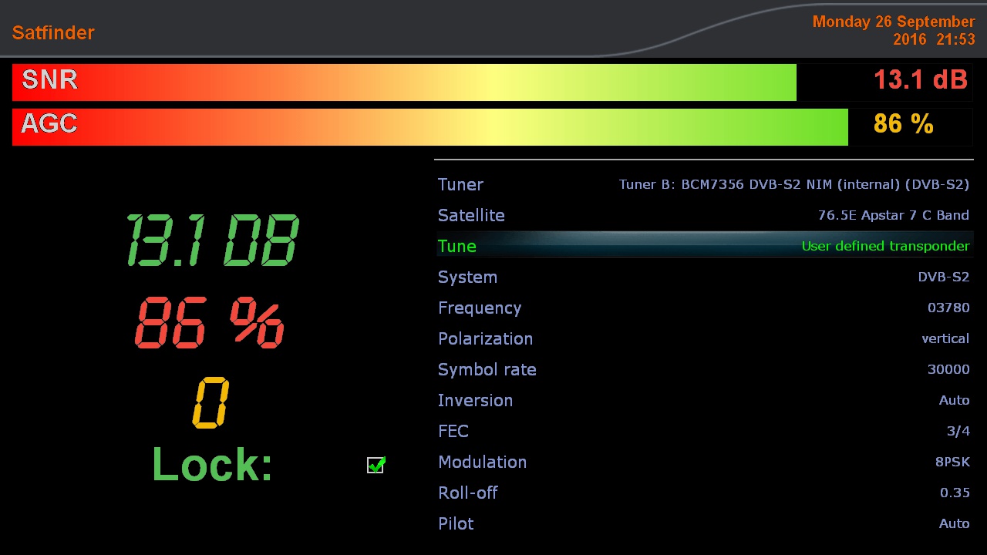
Task: Click the AGC signal bar
Action: coord(430,127)
